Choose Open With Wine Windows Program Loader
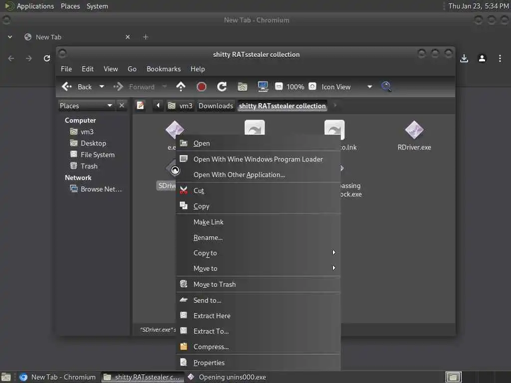This screenshot has width=511, height=383. (x=258, y=159)
